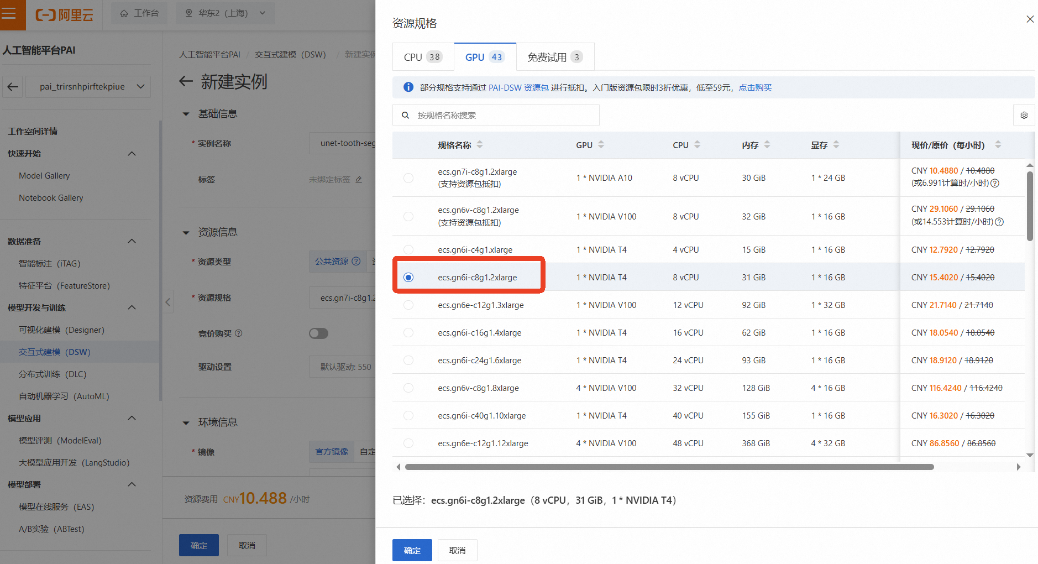
Task: Collapse 快速开始 sidebar section
Action: (132, 154)
